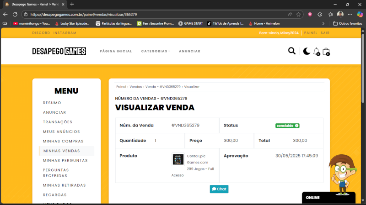Open Copilot sidebar icon
Viewport: 366px width, 205px height.
coord(360,14)
